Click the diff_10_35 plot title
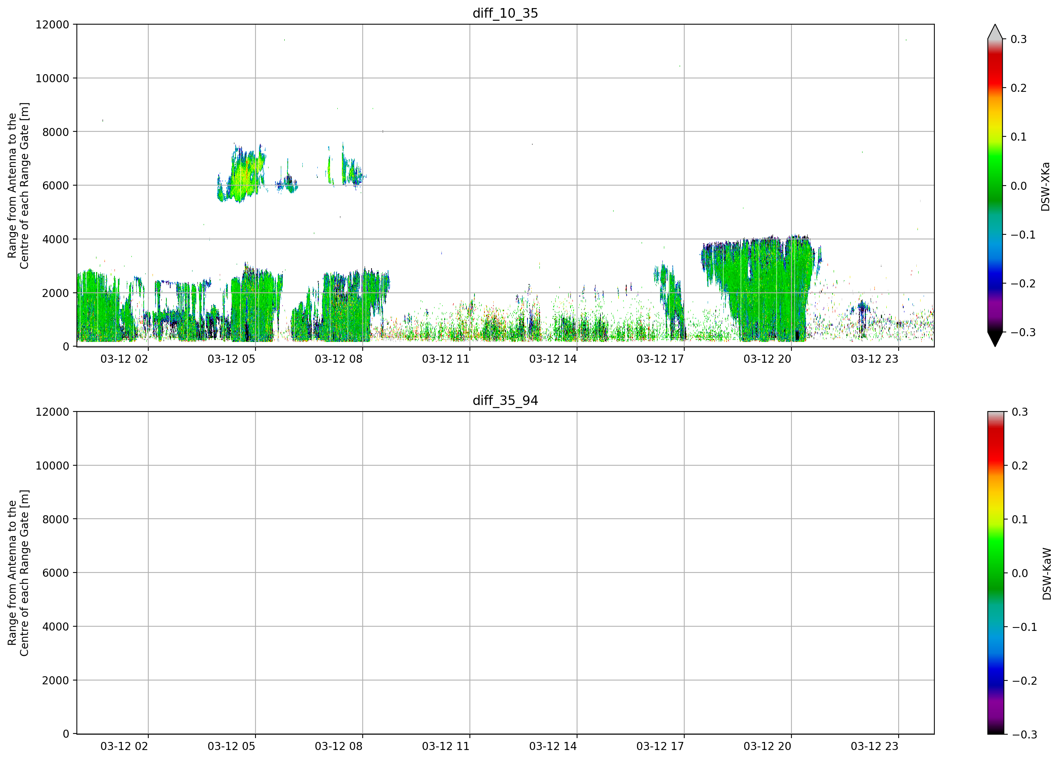The width and height of the screenshot is (1060, 760). 505,13
